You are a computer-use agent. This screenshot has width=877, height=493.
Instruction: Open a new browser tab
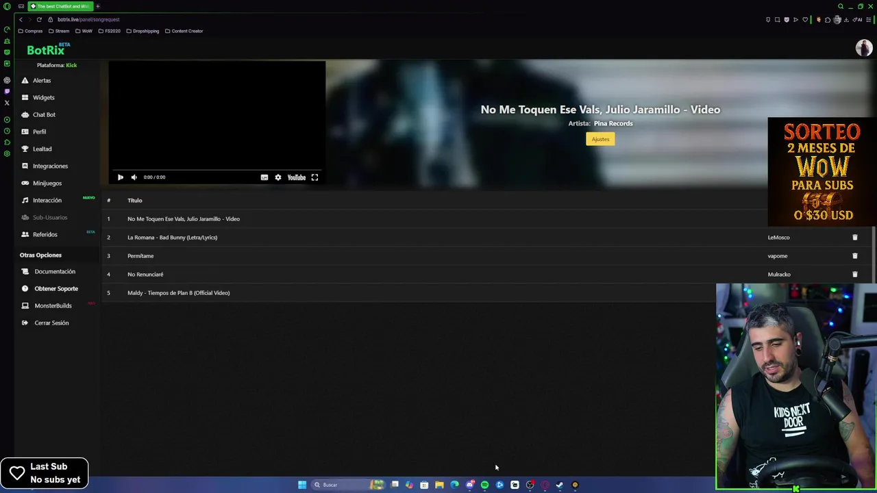pos(97,6)
